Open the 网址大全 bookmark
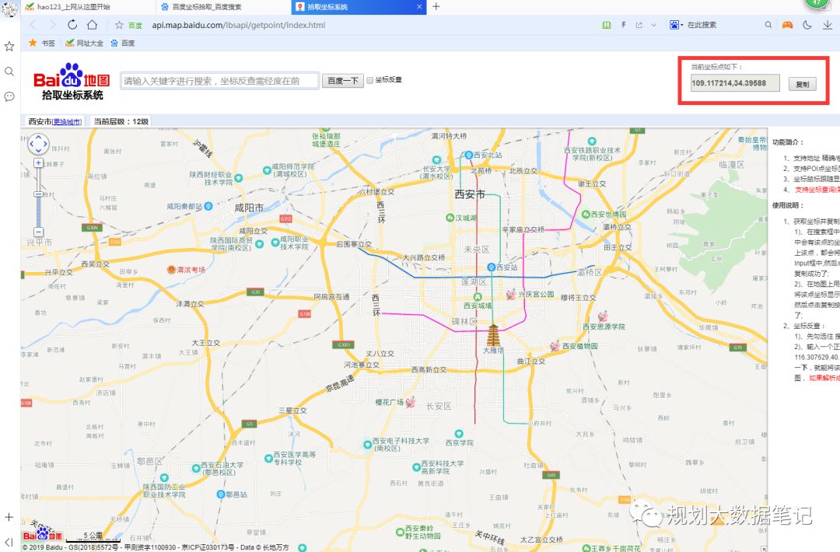 coord(84,43)
